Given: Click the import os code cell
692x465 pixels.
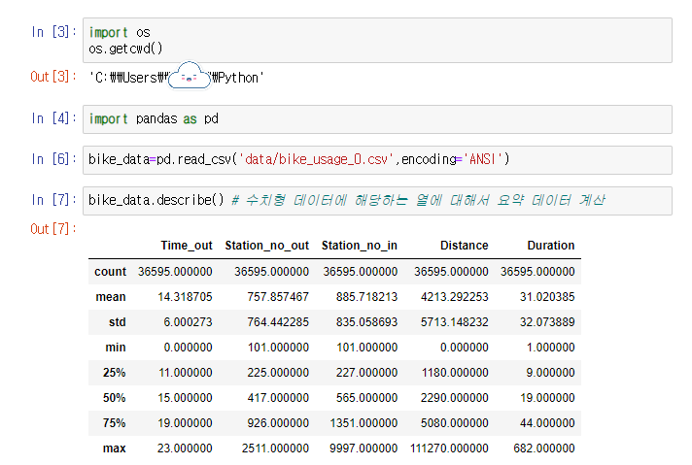Looking at the screenshot, I should pyautogui.click(x=377, y=40).
